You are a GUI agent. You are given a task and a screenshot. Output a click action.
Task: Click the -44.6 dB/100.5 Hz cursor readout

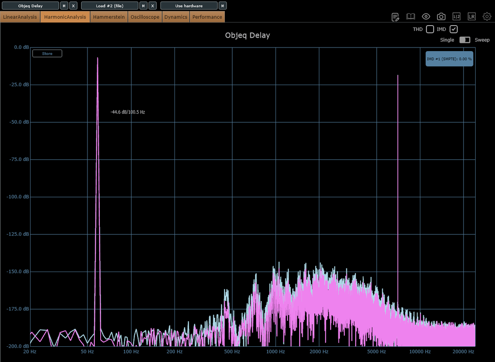[x=127, y=112]
